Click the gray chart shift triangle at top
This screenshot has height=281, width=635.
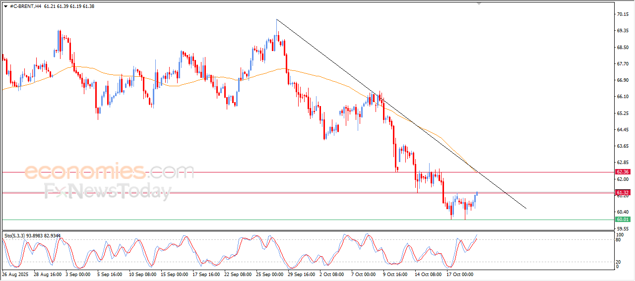pos(479,3)
